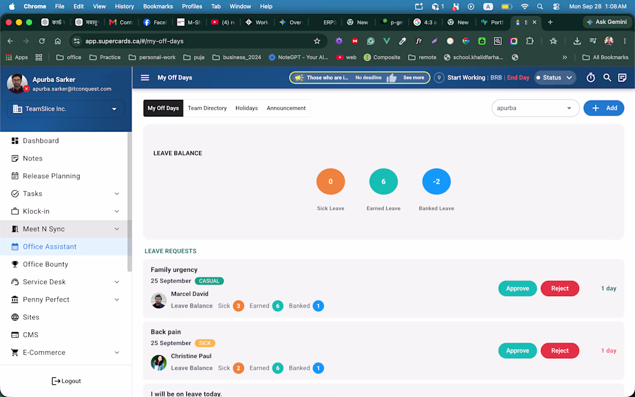The height and width of the screenshot is (397, 635).
Task: Click See more in announcement banner
Action: click(x=413, y=78)
